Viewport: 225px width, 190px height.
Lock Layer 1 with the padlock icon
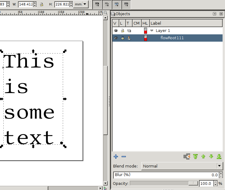coord(123,31)
